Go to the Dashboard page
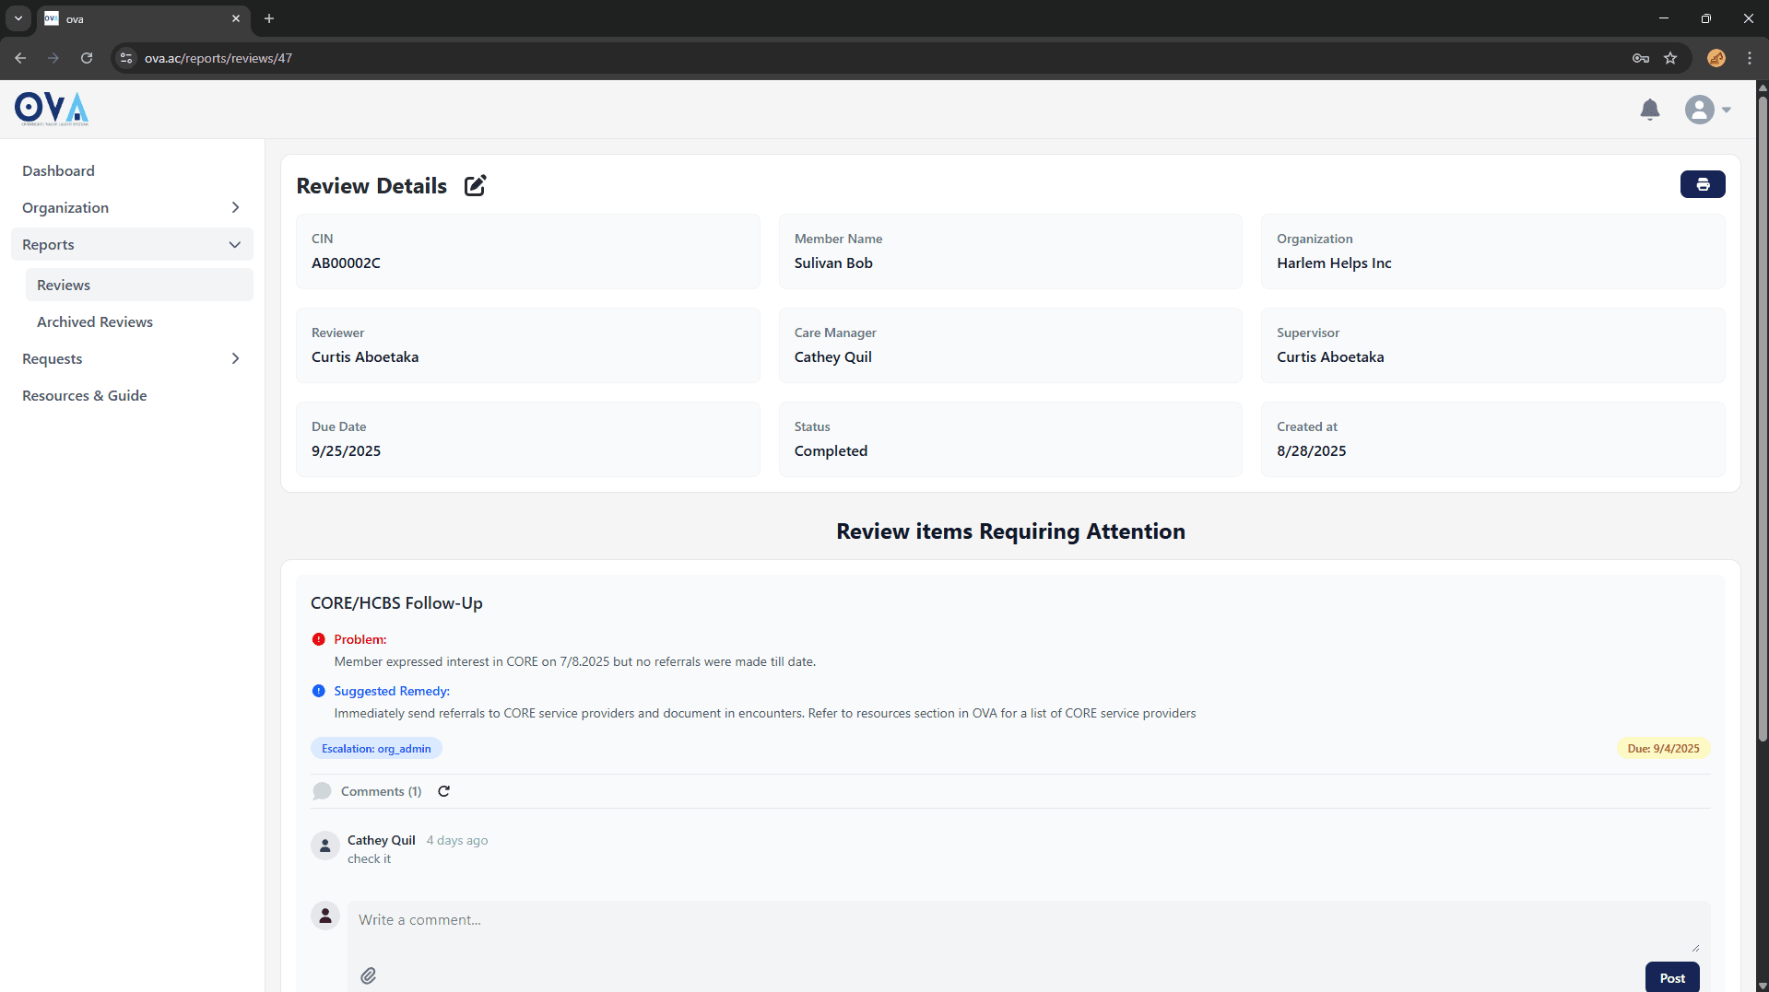This screenshot has height=992, width=1769. pos(58,171)
